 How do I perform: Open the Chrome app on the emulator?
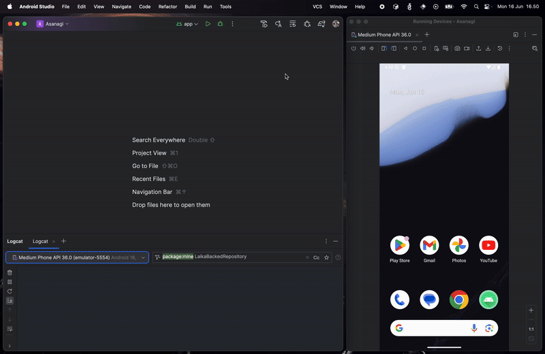coord(458,300)
